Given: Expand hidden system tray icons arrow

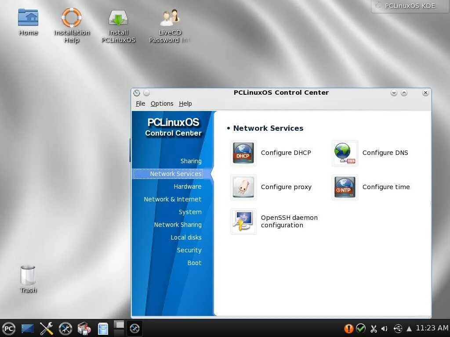Looking at the screenshot, I should [x=409, y=329].
